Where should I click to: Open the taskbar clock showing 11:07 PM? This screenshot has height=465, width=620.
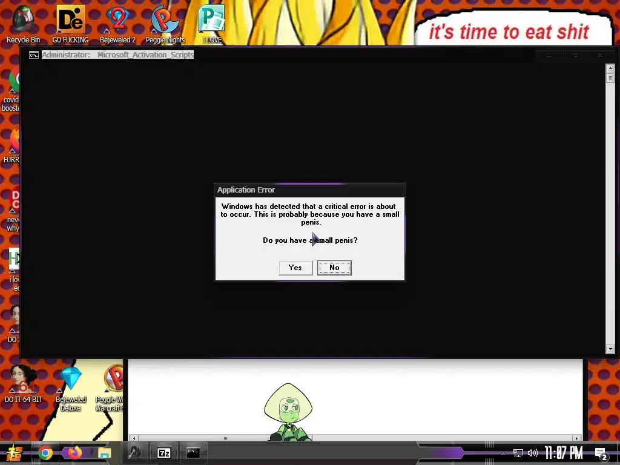point(564,453)
